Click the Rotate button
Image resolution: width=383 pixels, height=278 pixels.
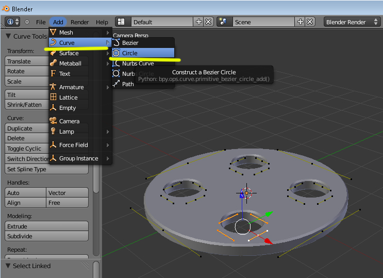point(27,71)
